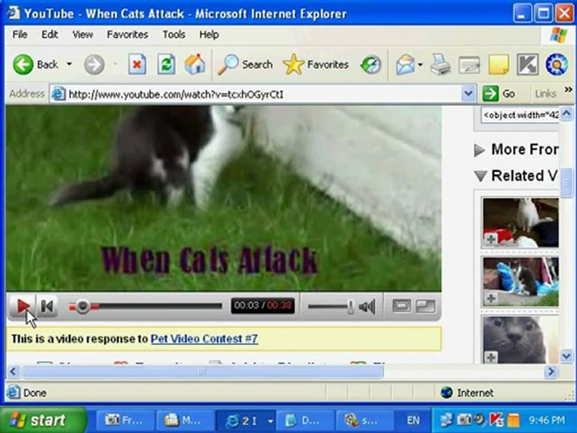Click the horizontal scrollbar right arrow
The width and height of the screenshot is (577, 433).
pyautogui.click(x=551, y=372)
